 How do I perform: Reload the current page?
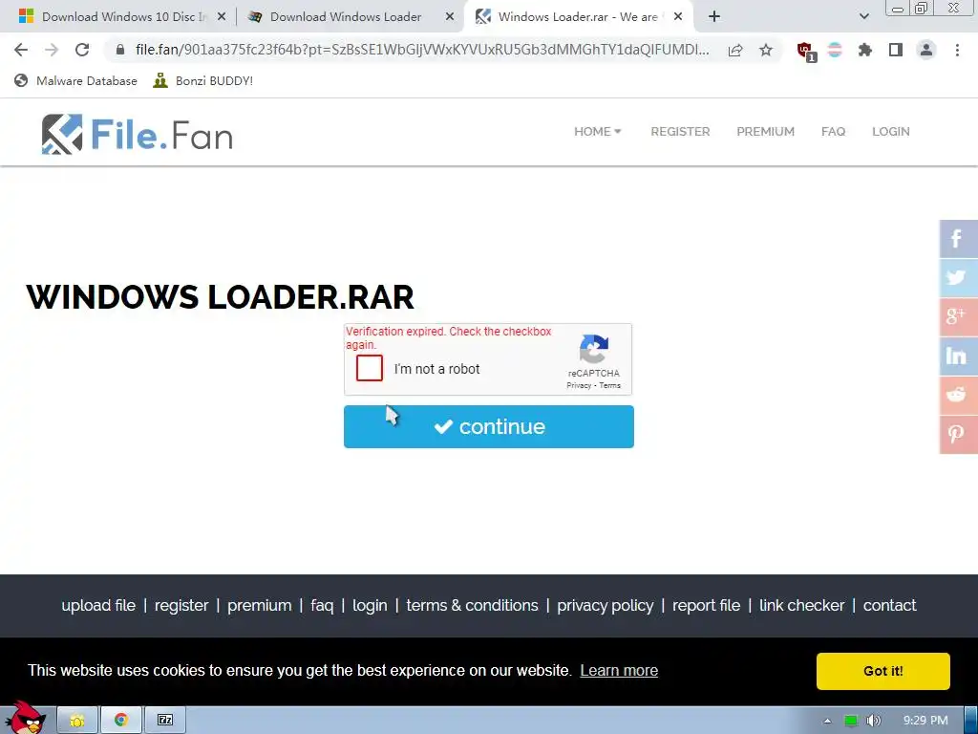[x=82, y=50]
